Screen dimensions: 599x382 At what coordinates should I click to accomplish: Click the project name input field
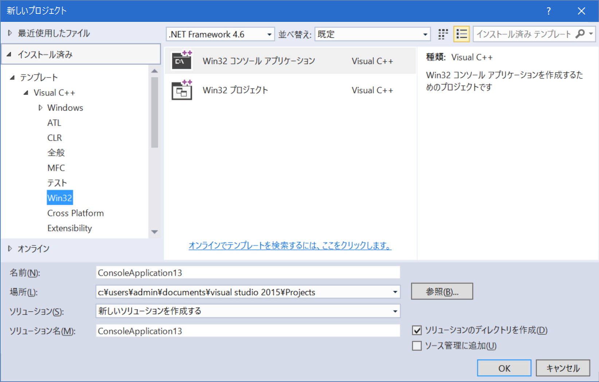(x=248, y=273)
